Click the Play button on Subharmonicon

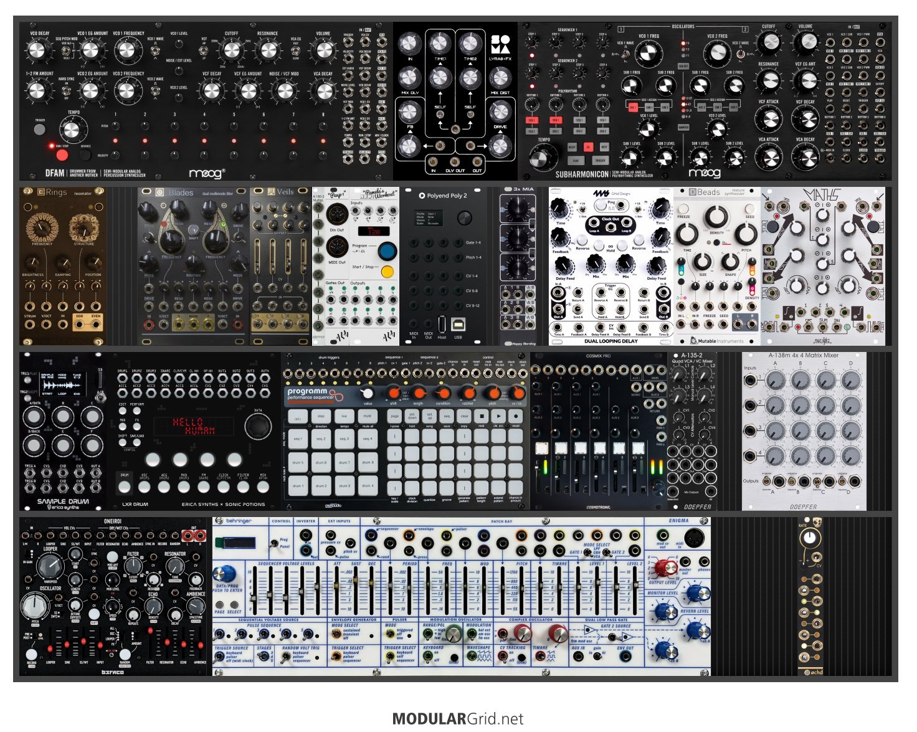[576, 160]
